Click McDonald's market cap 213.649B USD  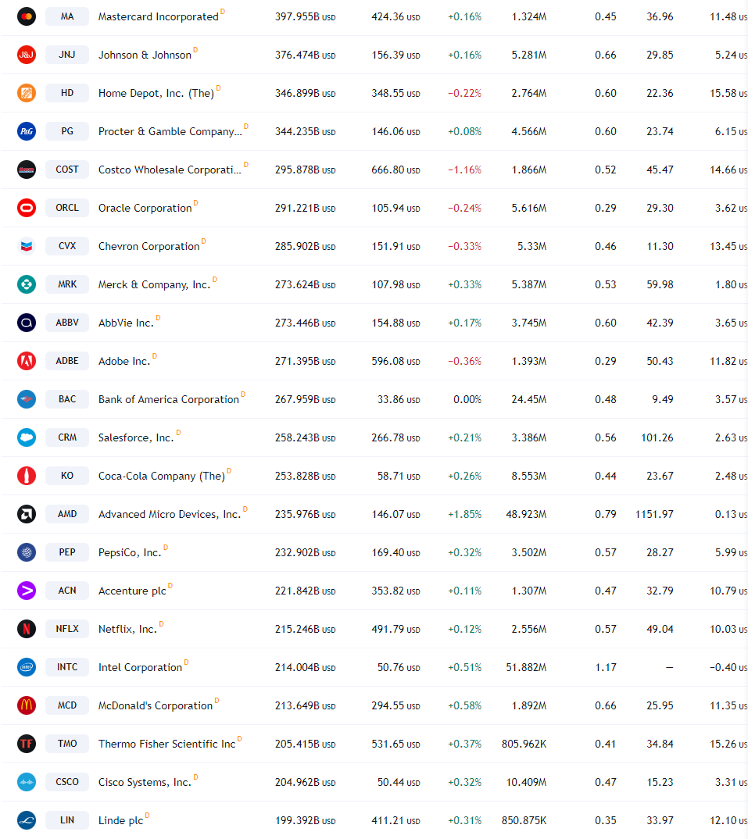[x=306, y=705]
